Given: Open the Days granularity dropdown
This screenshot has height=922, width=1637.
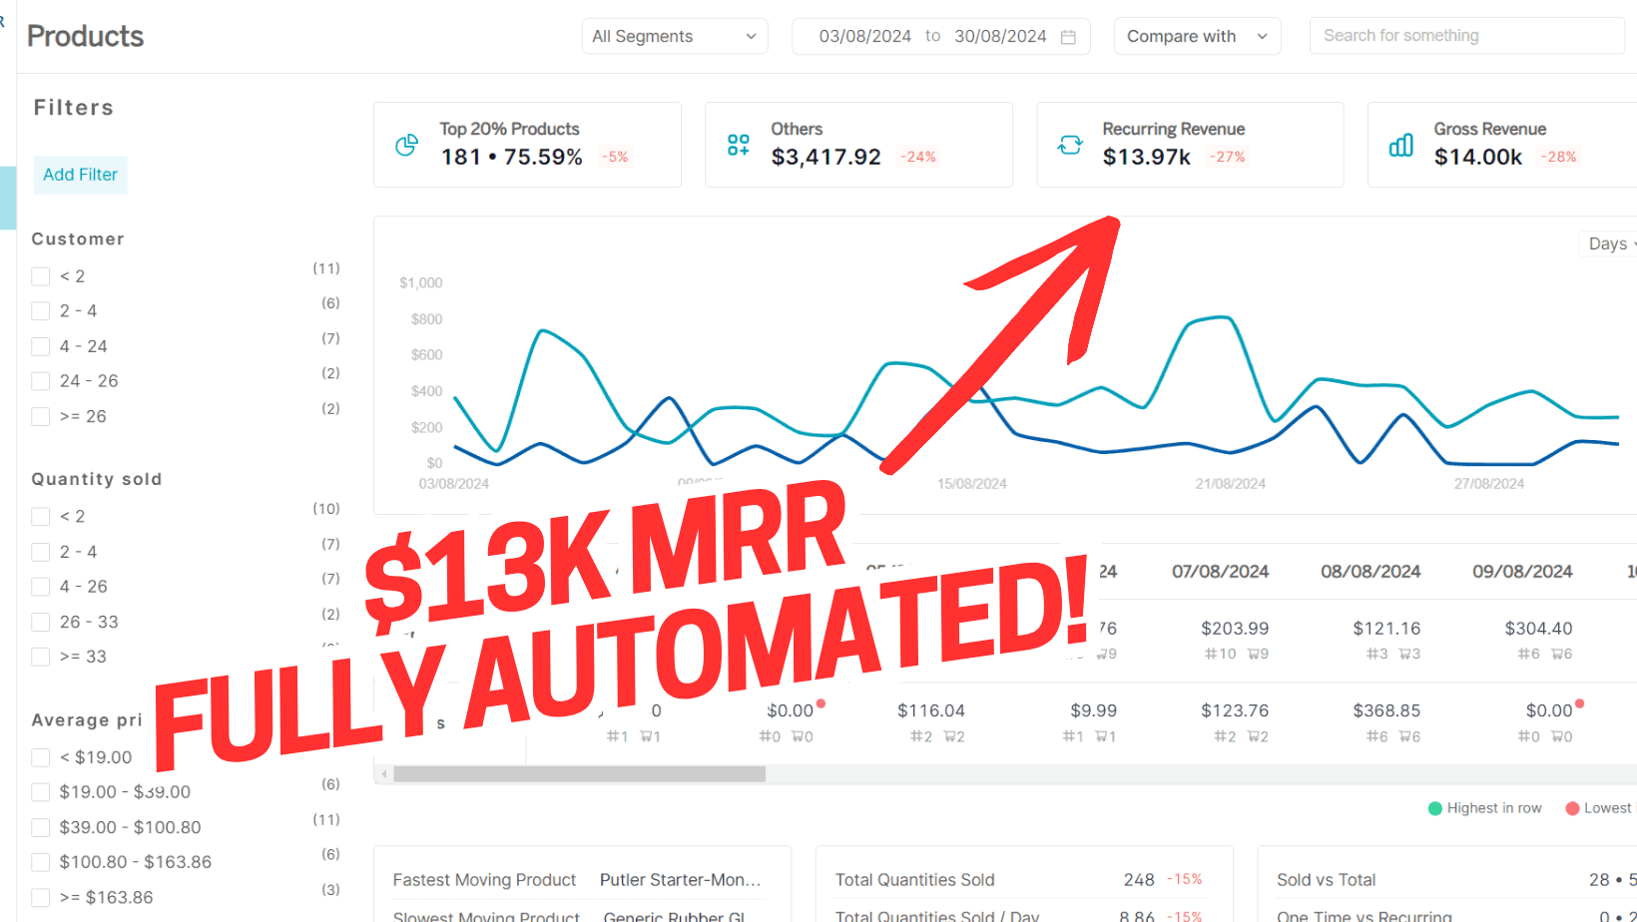Looking at the screenshot, I should tap(1609, 243).
